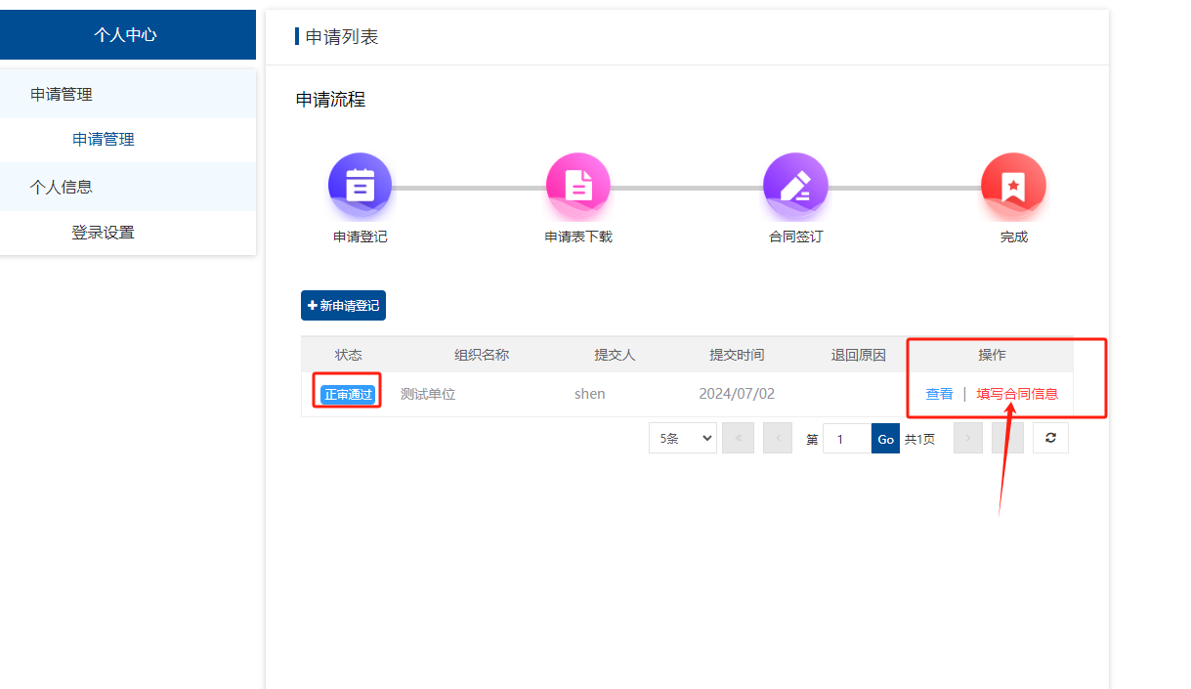1191x689 pixels.
Task: Click the 申请登记 step icon
Action: coord(360,185)
